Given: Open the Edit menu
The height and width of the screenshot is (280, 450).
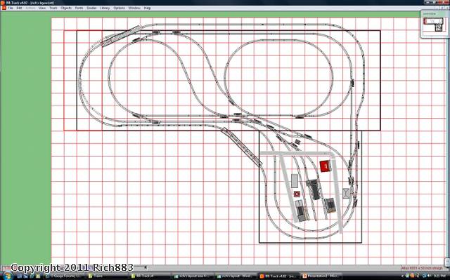Looking at the screenshot, I should (x=19, y=8).
